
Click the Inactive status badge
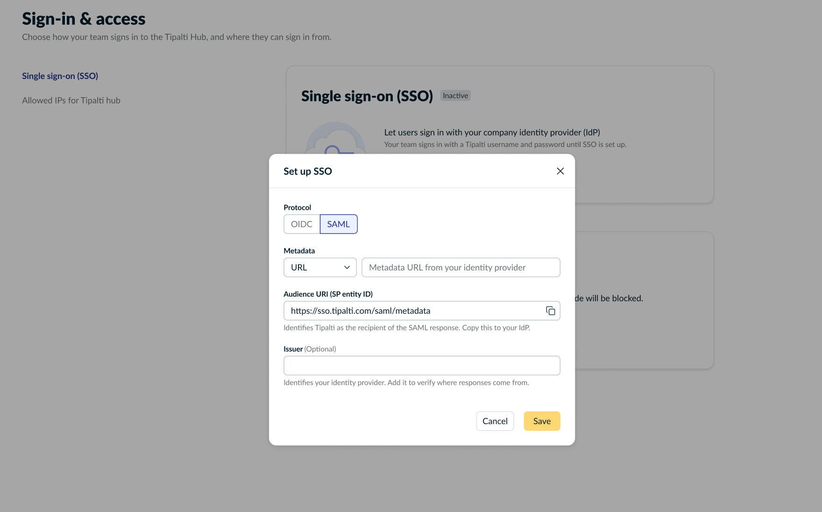455,96
